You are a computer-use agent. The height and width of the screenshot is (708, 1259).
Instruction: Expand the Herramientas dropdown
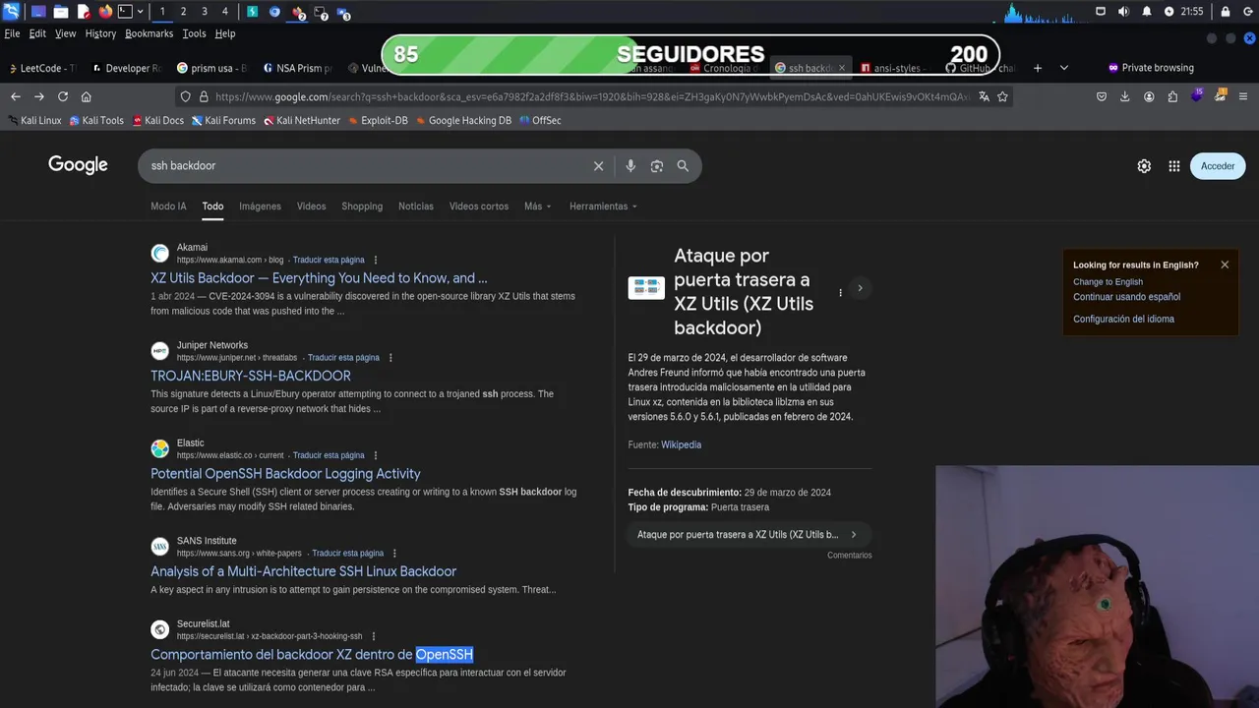pyautogui.click(x=603, y=206)
